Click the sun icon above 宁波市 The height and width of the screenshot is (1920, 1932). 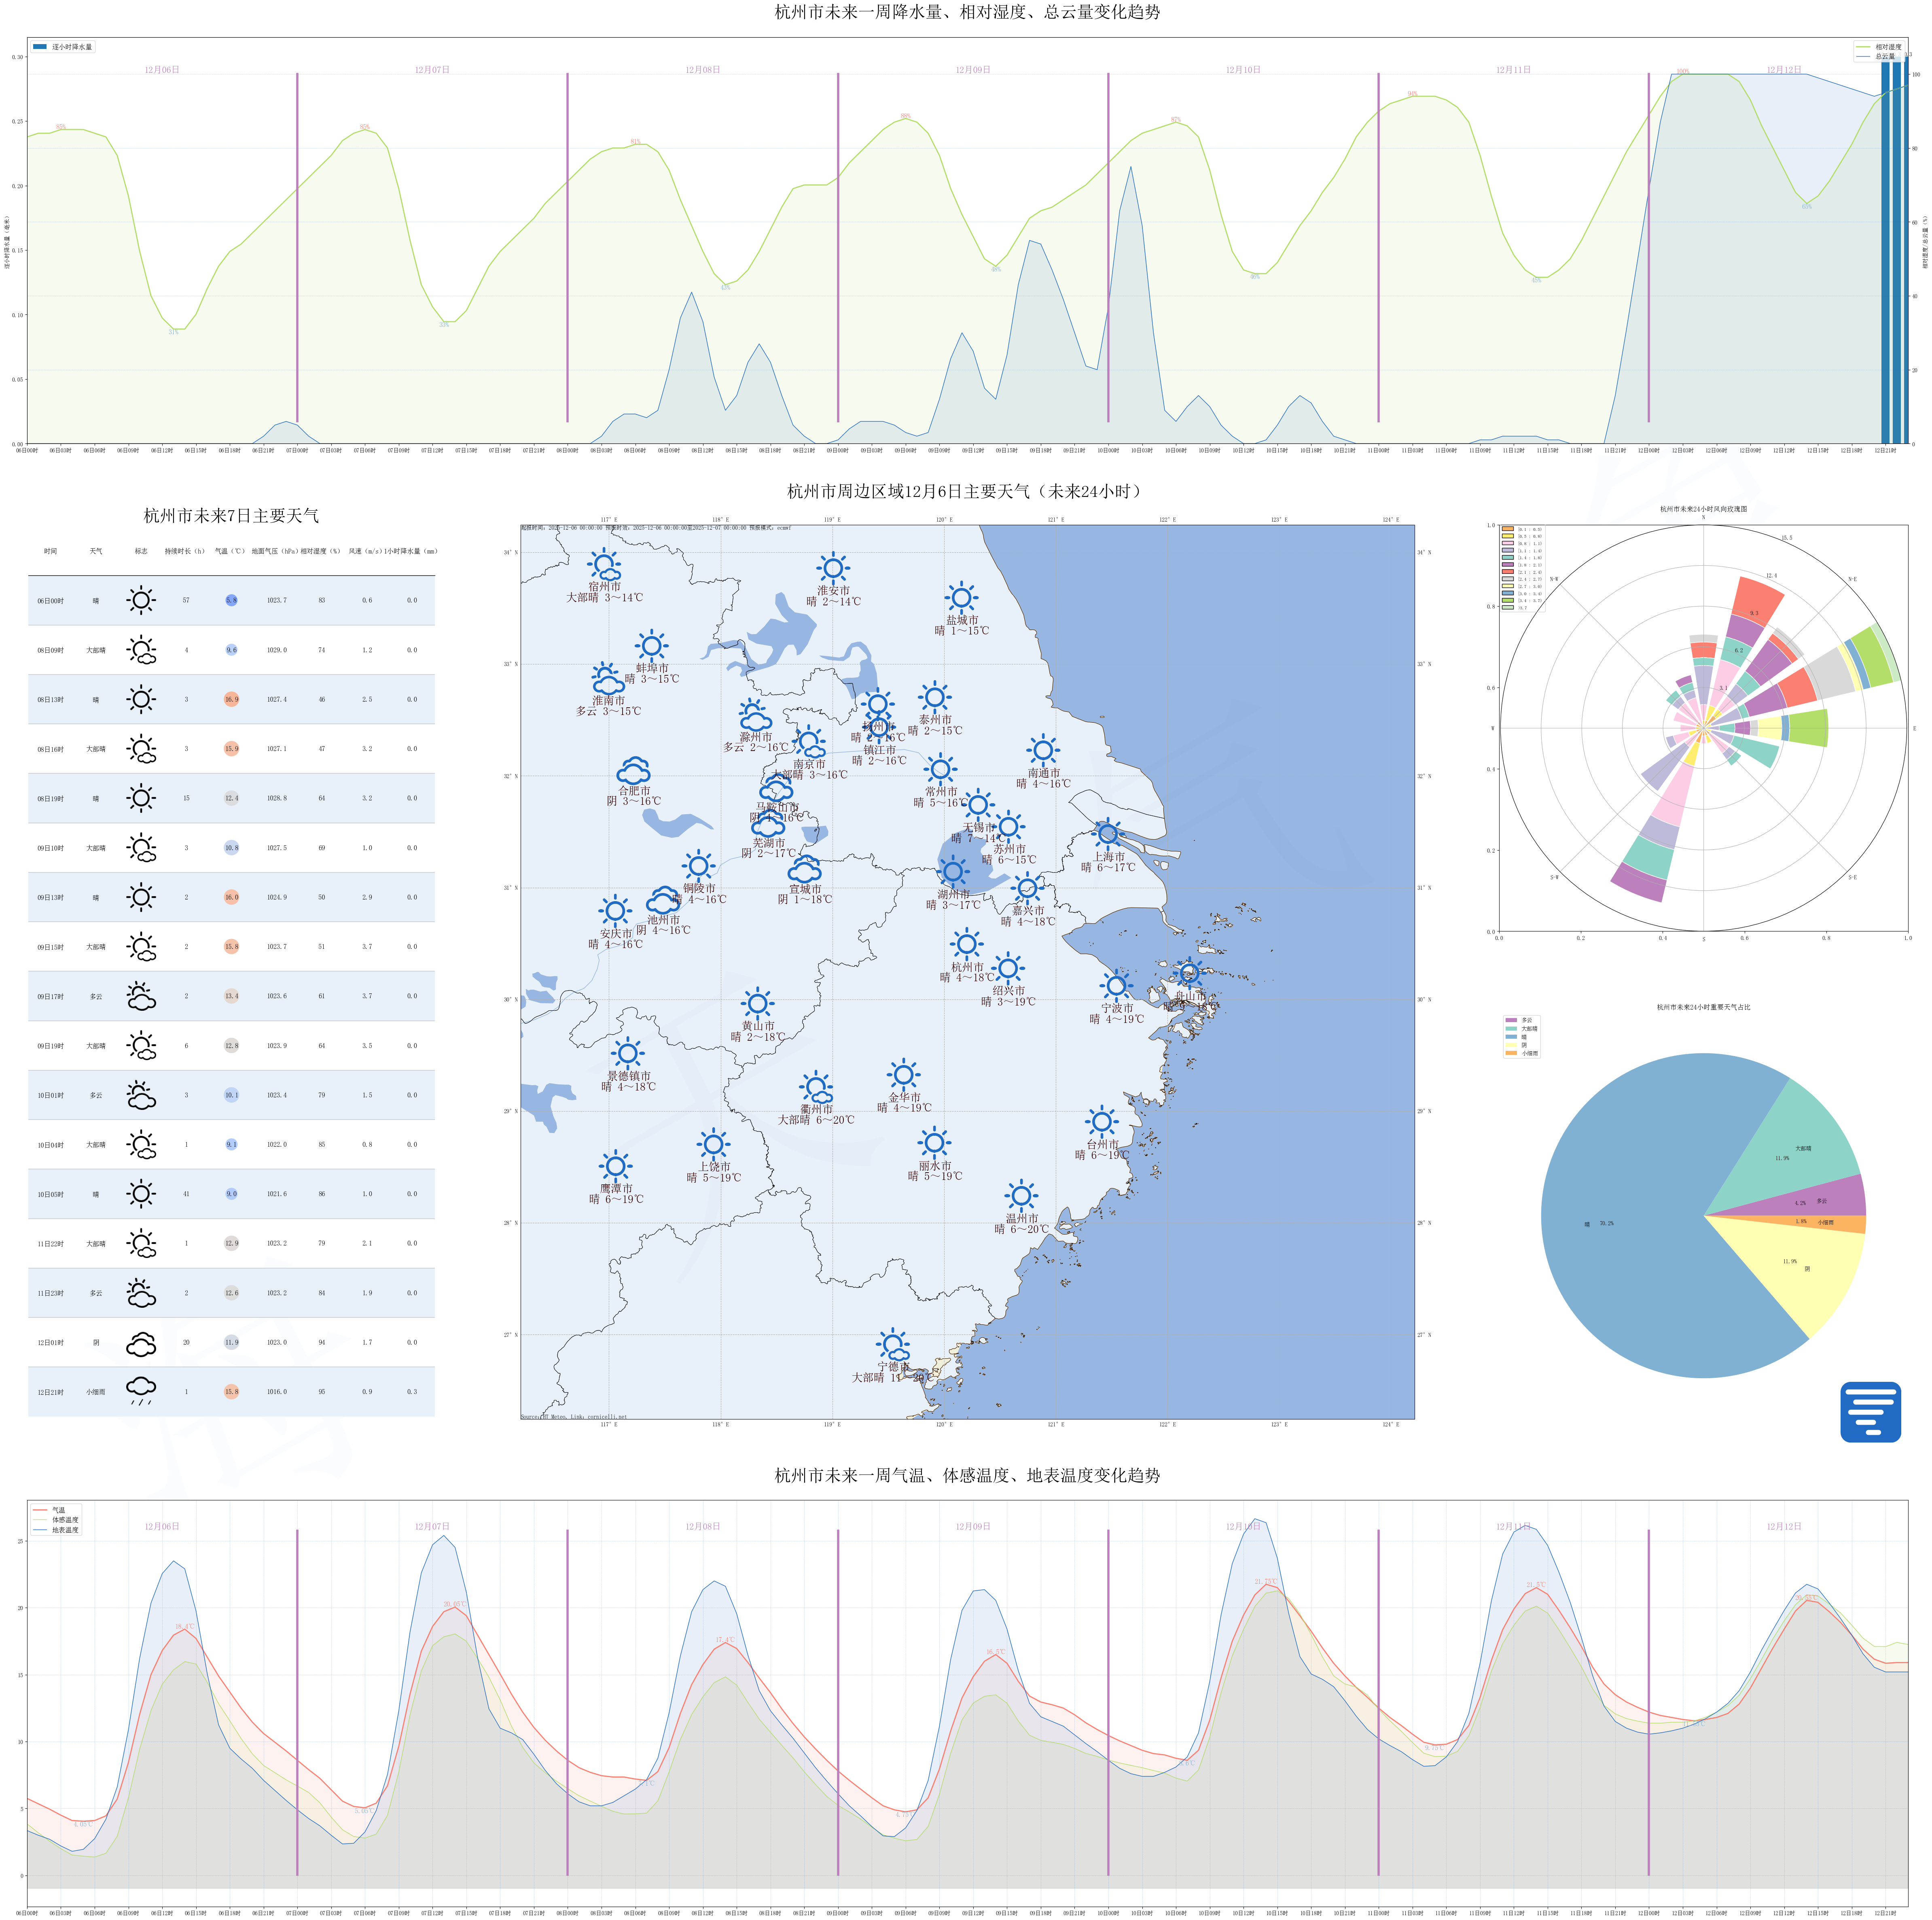pyautogui.click(x=1116, y=986)
